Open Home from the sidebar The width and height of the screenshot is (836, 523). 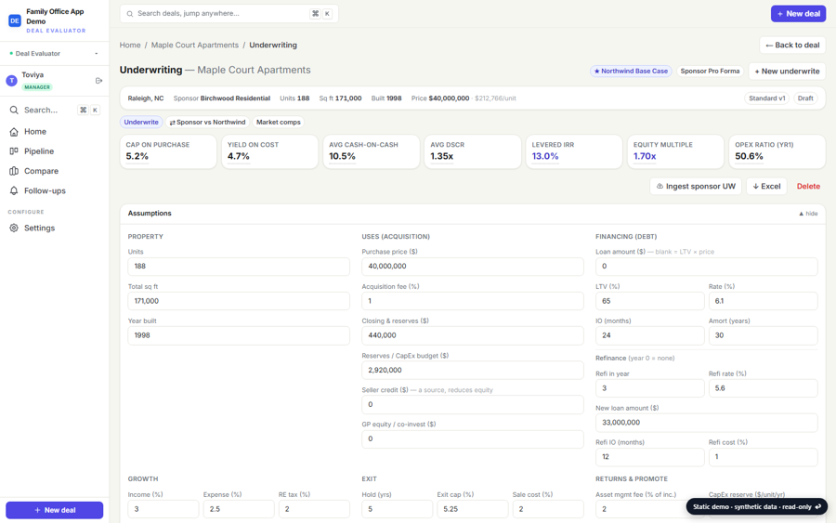(x=35, y=132)
